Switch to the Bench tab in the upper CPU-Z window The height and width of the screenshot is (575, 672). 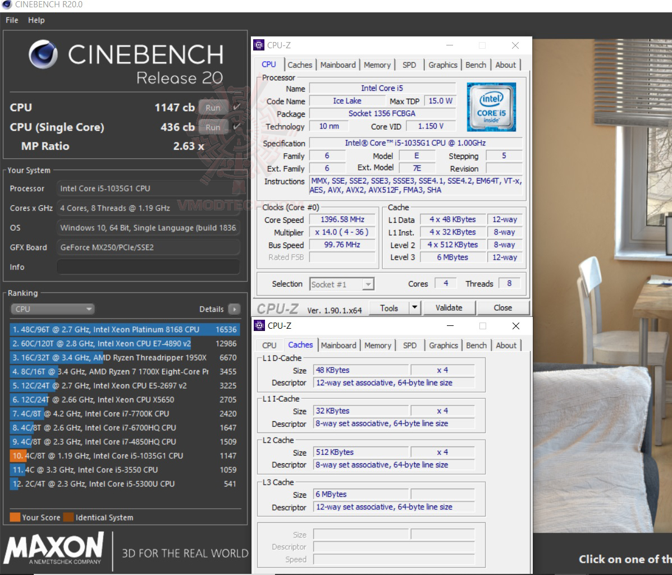[476, 65]
